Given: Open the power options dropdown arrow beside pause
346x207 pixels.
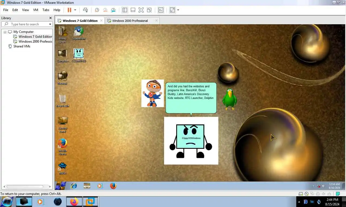Looking at the screenshot, I should pos(75,10).
